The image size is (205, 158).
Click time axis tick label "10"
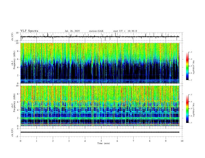coord(182,141)
